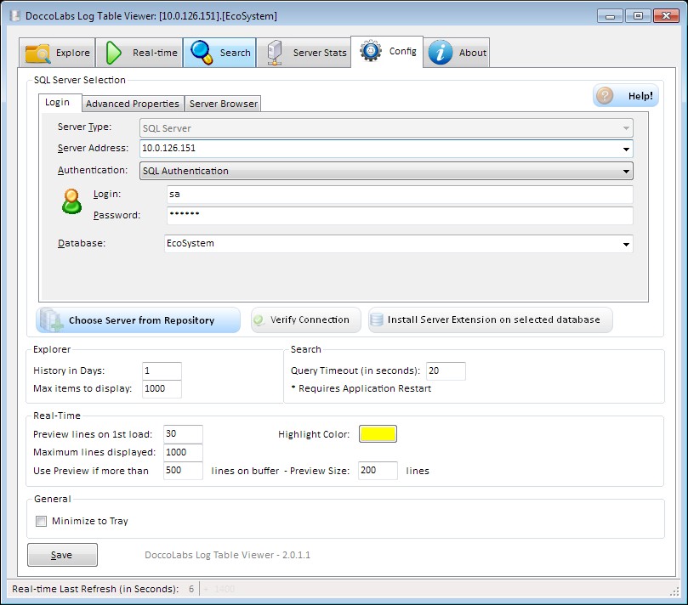The height and width of the screenshot is (605, 688).
Task: Click the Requires Application Restart note
Action: pos(361,388)
